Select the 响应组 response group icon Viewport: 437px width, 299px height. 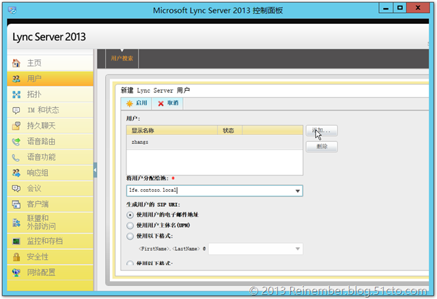point(16,173)
